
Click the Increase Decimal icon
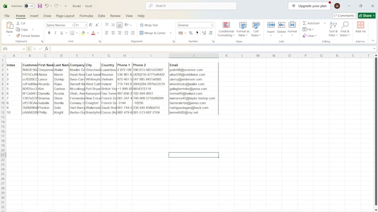click(204, 33)
